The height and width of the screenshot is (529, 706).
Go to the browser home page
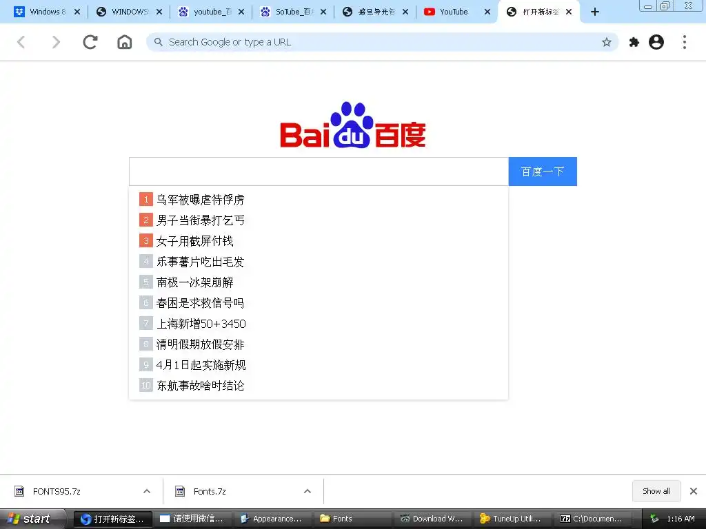pyautogui.click(x=125, y=42)
